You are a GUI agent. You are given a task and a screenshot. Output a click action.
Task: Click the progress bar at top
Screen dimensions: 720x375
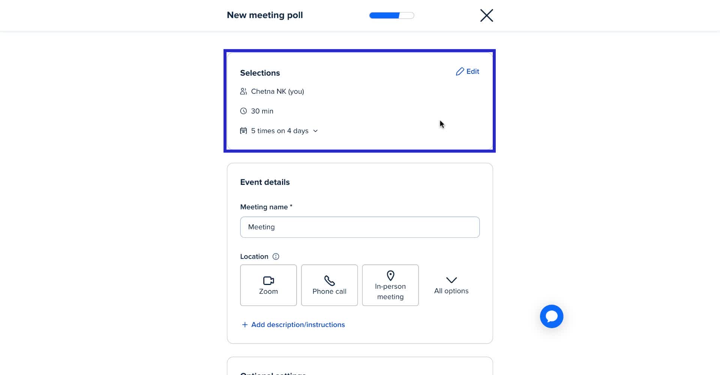pyautogui.click(x=391, y=15)
